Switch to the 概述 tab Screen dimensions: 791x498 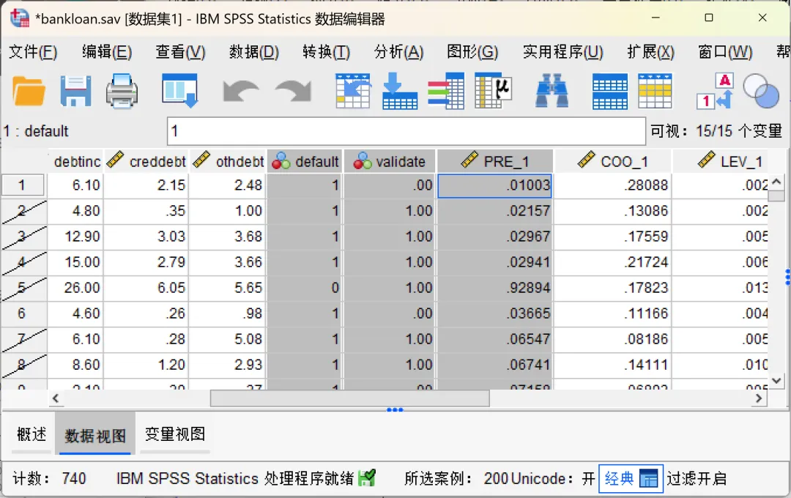tap(31, 434)
